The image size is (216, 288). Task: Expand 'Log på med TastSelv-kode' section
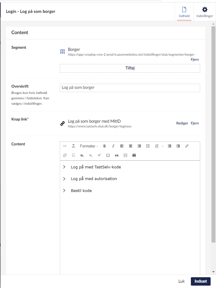[64, 167]
